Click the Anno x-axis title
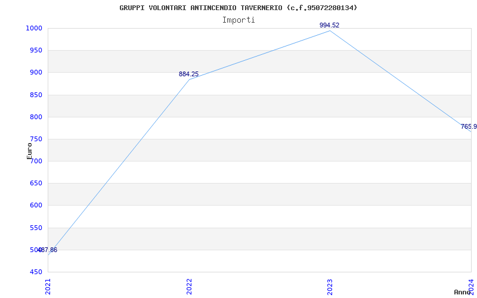Viewport: 477px width, 298px height. [x=462, y=292]
